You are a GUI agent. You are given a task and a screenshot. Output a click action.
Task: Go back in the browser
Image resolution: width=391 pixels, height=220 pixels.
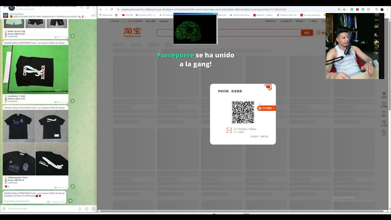pyautogui.click(x=101, y=9)
